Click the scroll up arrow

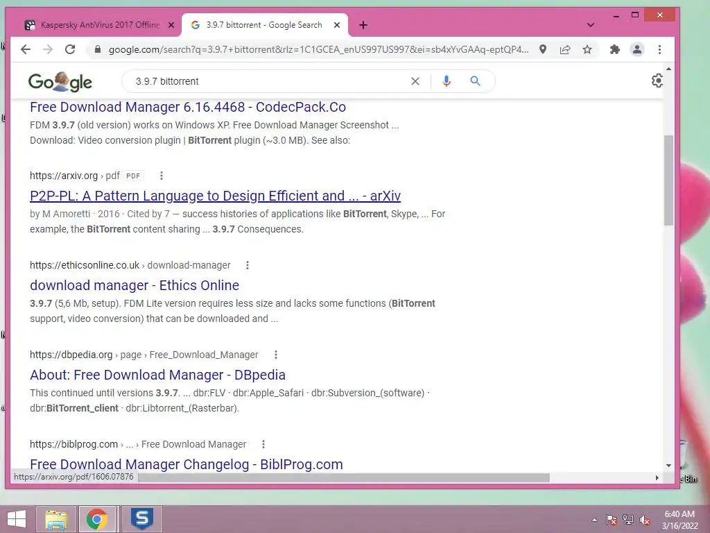[669, 69]
